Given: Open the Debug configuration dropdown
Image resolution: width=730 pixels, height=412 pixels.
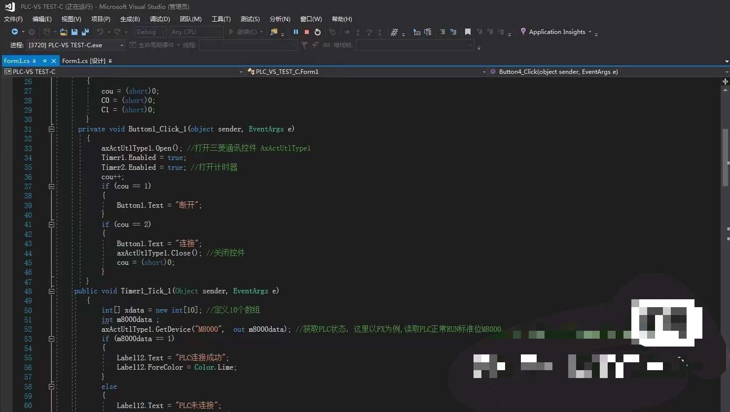Looking at the screenshot, I should pos(150,32).
